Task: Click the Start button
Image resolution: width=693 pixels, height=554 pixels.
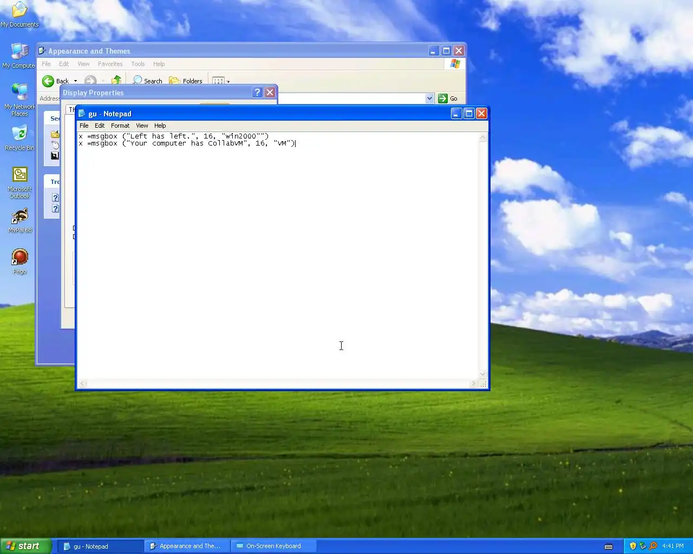Action: (x=25, y=546)
